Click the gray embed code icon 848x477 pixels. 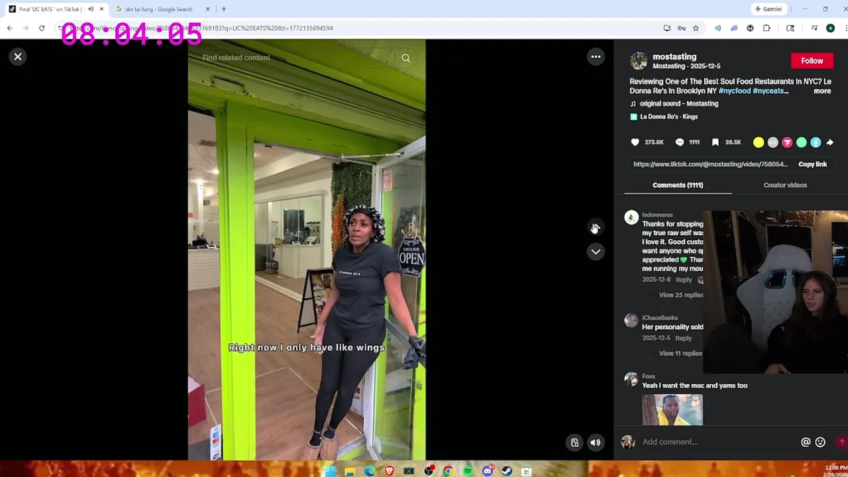click(x=773, y=142)
